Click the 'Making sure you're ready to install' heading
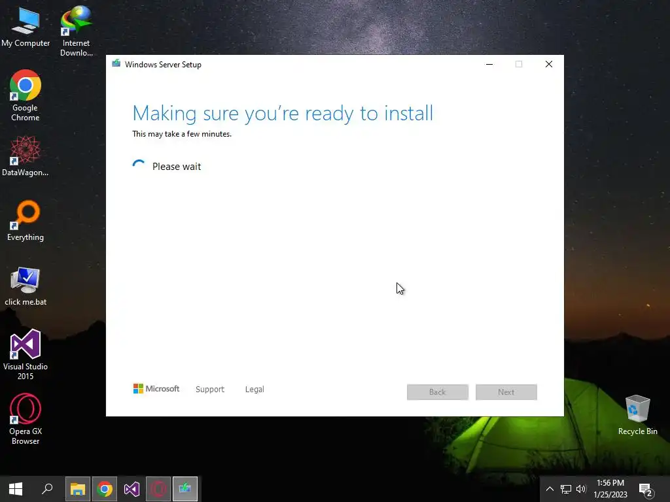Screen dimensions: 670x502 pos(283,114)
